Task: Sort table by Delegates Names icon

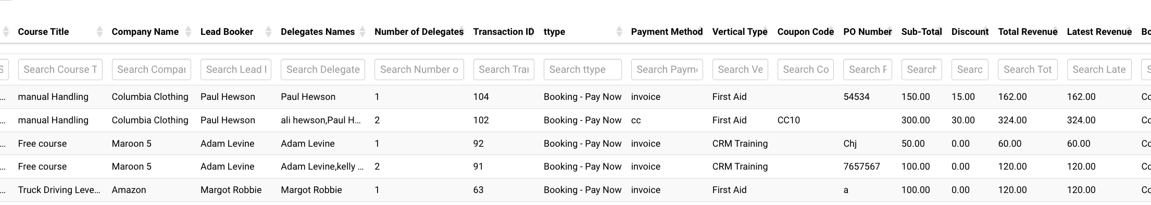Action: (x=362, y=32)
